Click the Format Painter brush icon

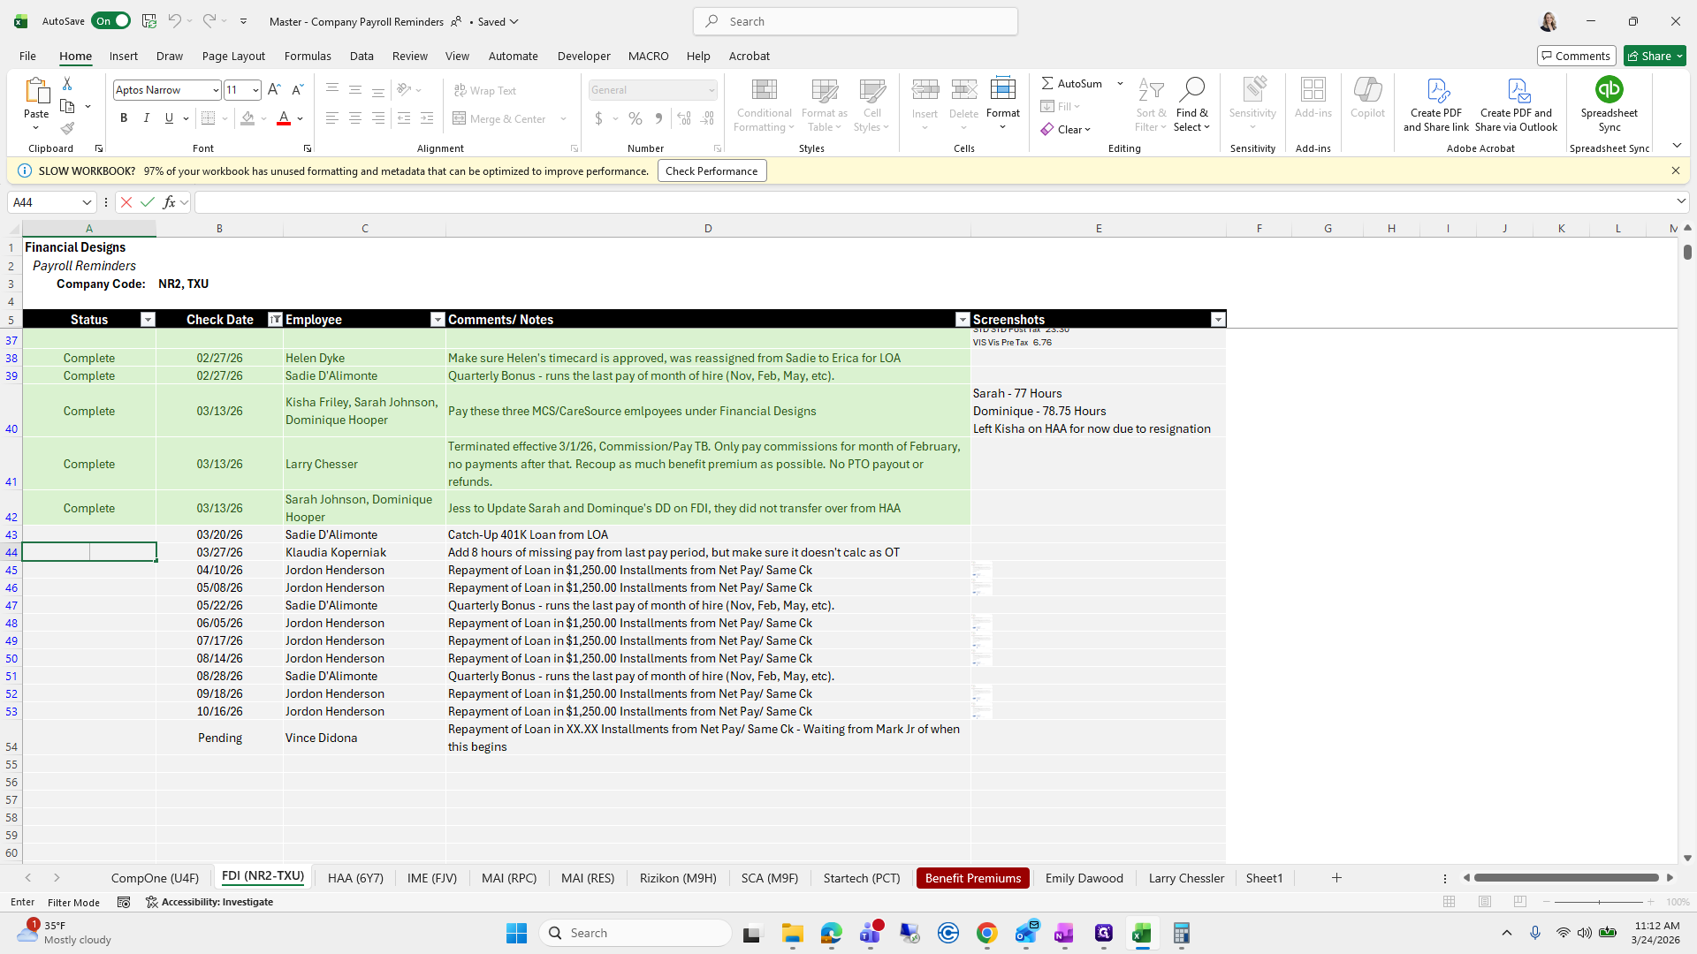point(67,128)
